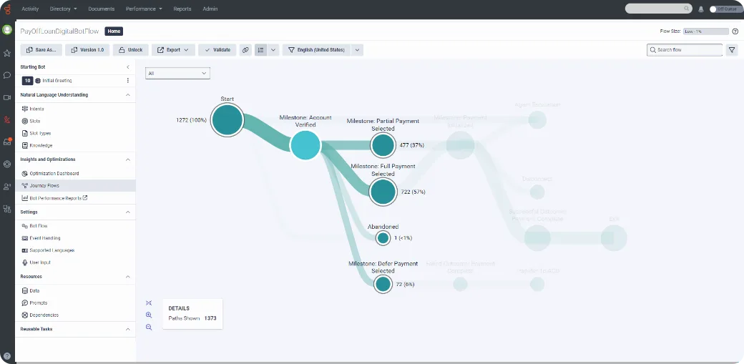Open the Reports menu item
The width and height of the screenshot is (744, 364).
[x=182, y=9]
